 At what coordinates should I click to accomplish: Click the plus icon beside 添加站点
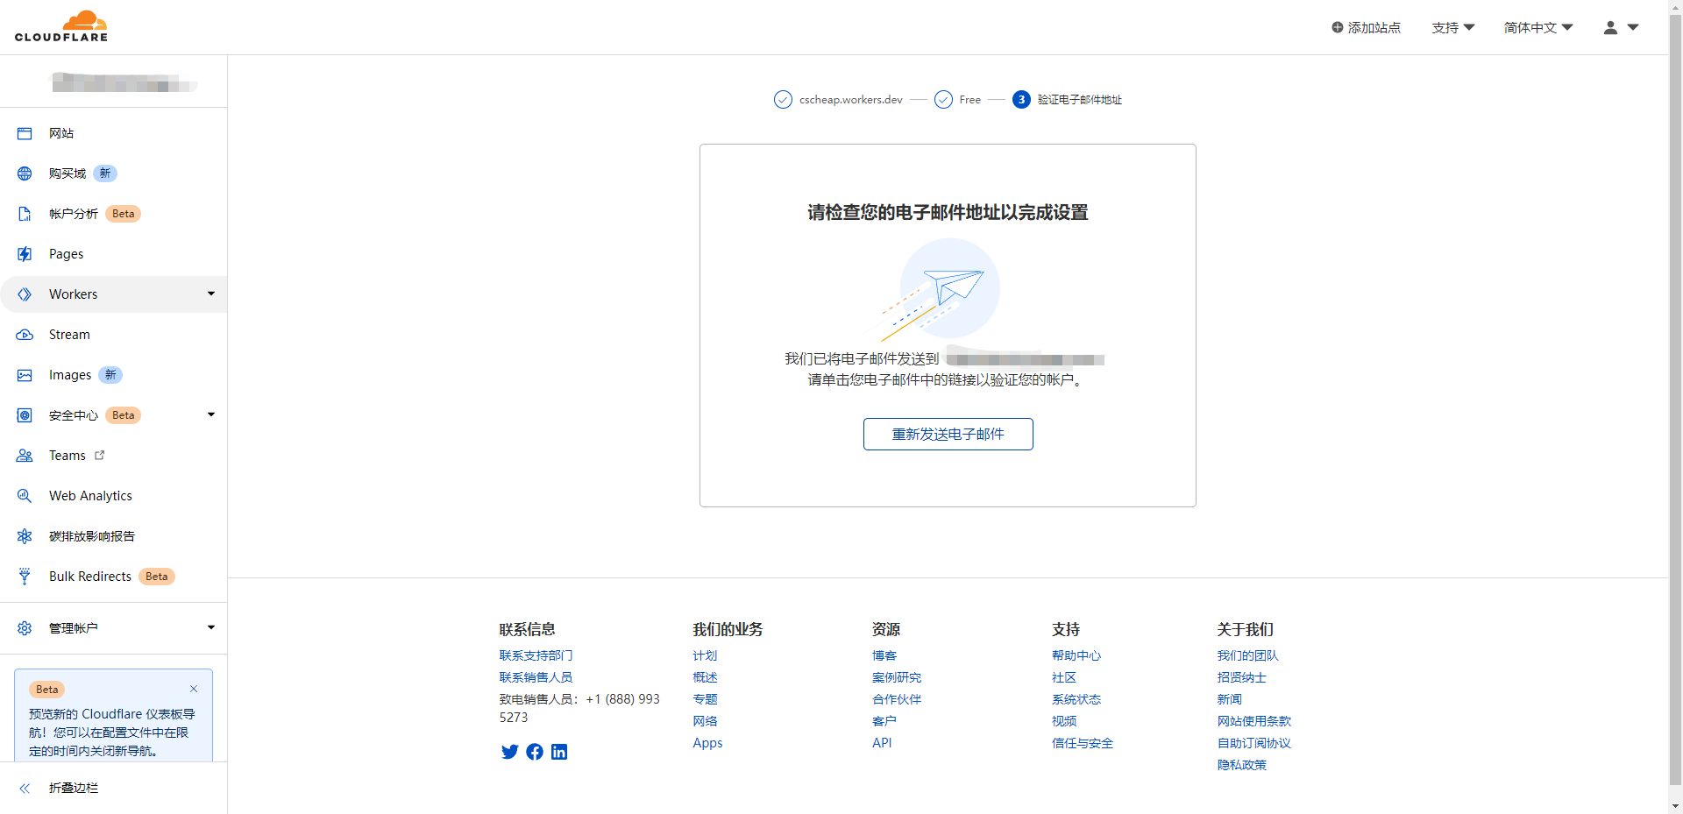[x=1337, y=27]
